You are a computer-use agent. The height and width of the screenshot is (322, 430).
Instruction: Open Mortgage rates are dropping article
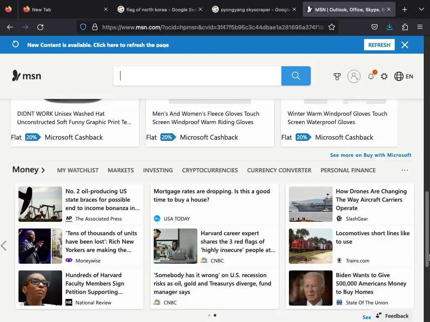click(x=212, y=195)
